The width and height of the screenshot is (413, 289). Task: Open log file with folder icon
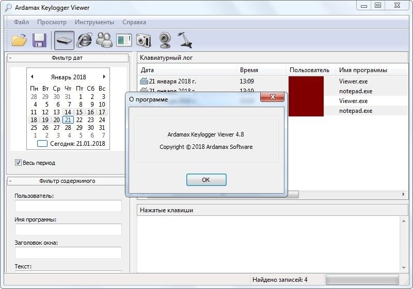[19, 40]
